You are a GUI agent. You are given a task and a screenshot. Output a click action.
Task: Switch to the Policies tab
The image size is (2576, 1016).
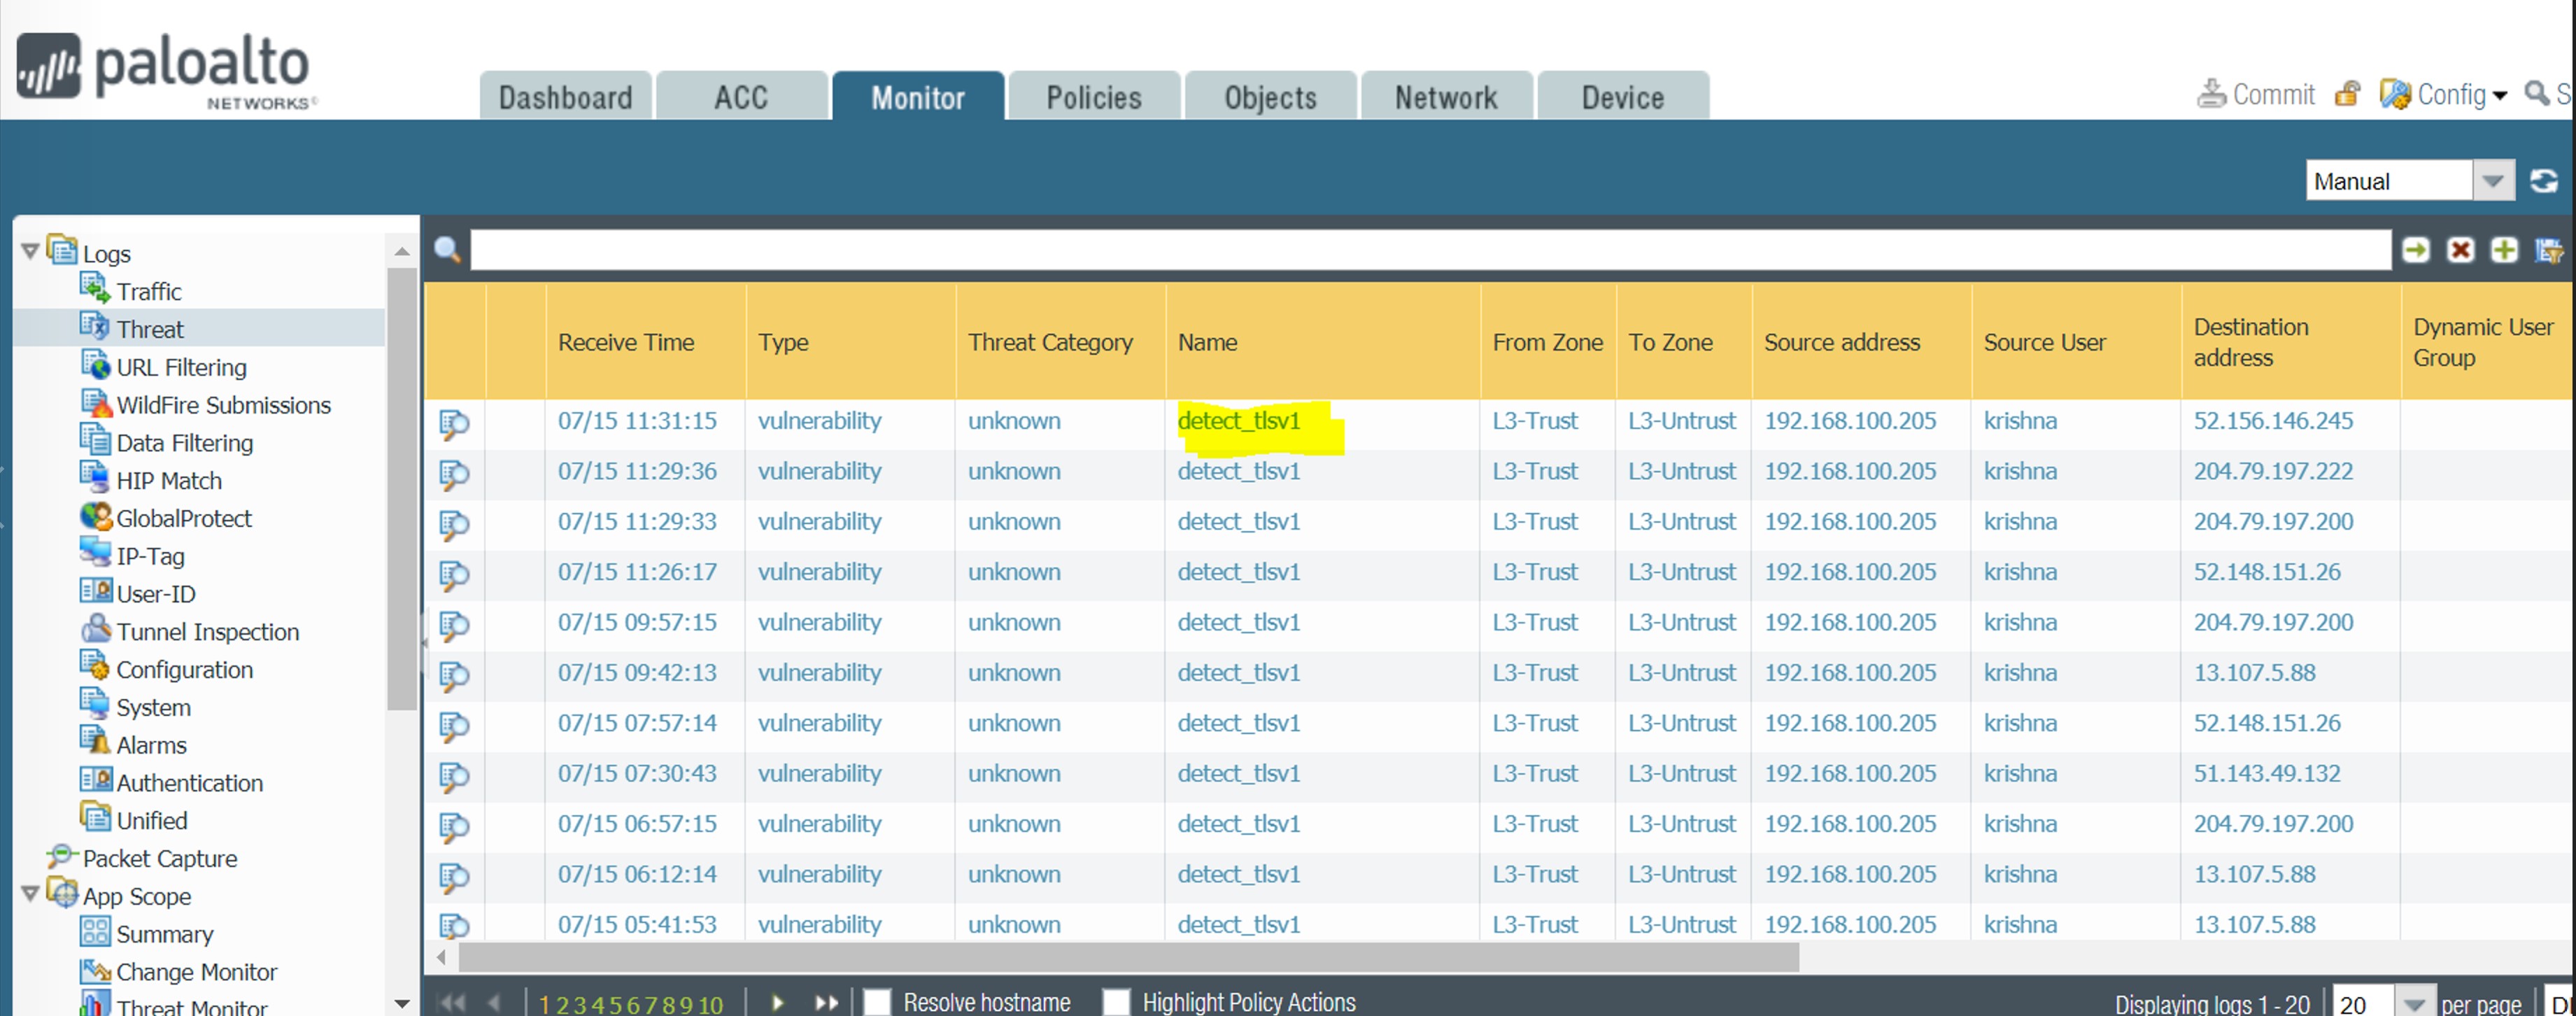coord(1093,96)
